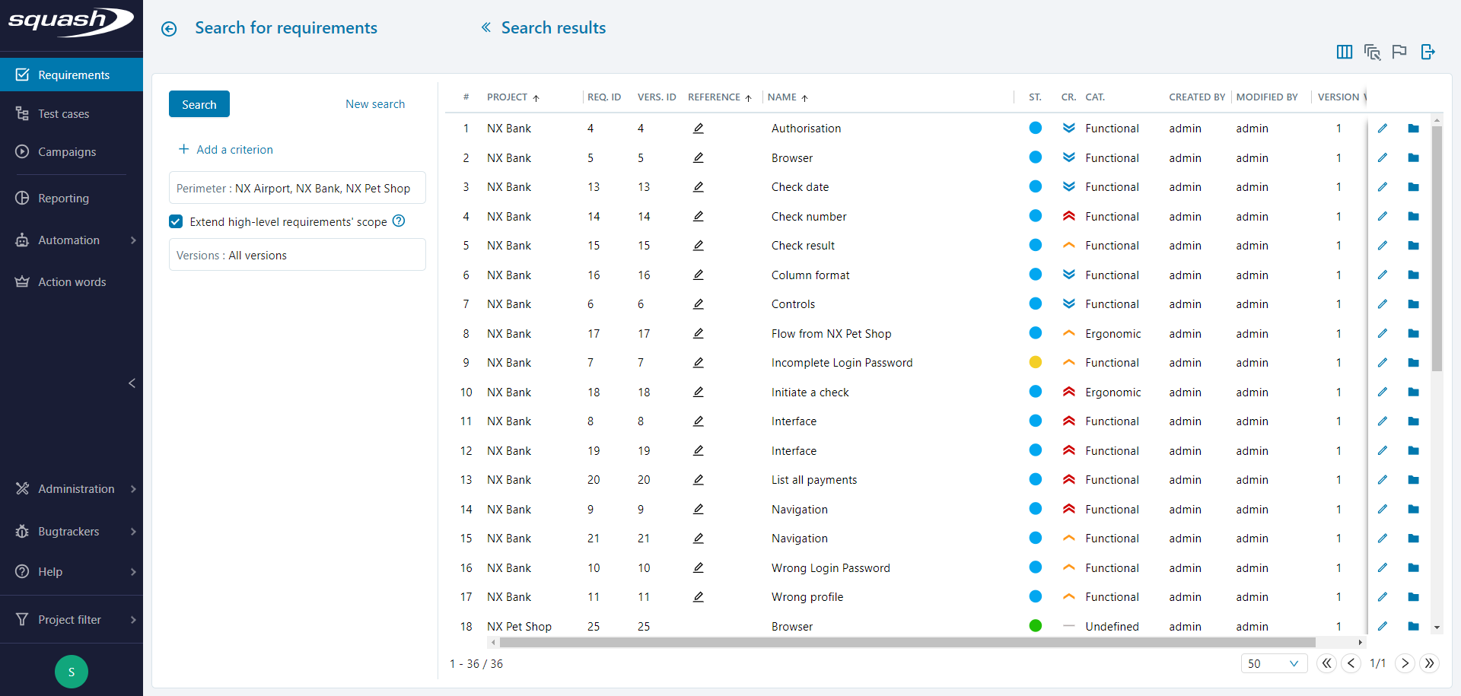Uncheck Extend high-level requirements' scope

(x=176, y=221)
